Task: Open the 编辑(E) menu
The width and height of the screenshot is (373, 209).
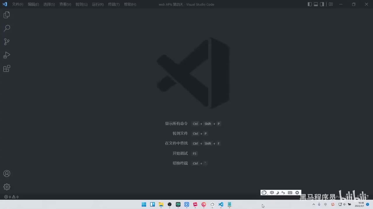Action: (x=34, y=4)
